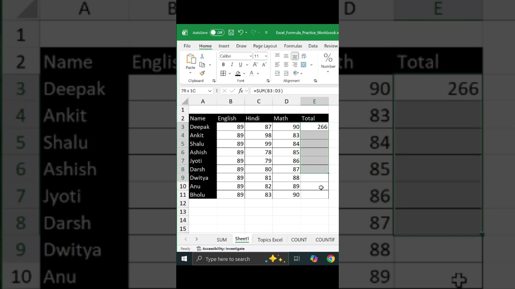515x289 pixels.
Task: Copy the selection
Action: coord(202,65)
